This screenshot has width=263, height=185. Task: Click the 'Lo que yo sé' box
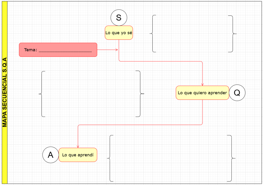coord(119,33)
